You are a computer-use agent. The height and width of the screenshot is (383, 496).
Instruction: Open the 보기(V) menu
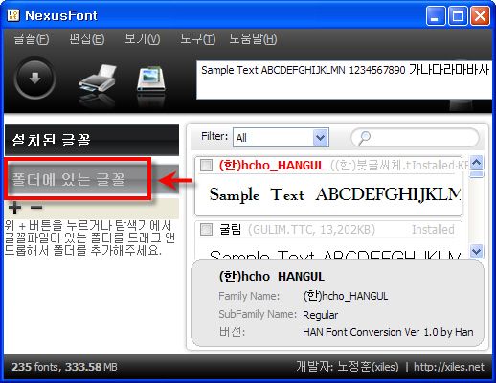[142, 39]
